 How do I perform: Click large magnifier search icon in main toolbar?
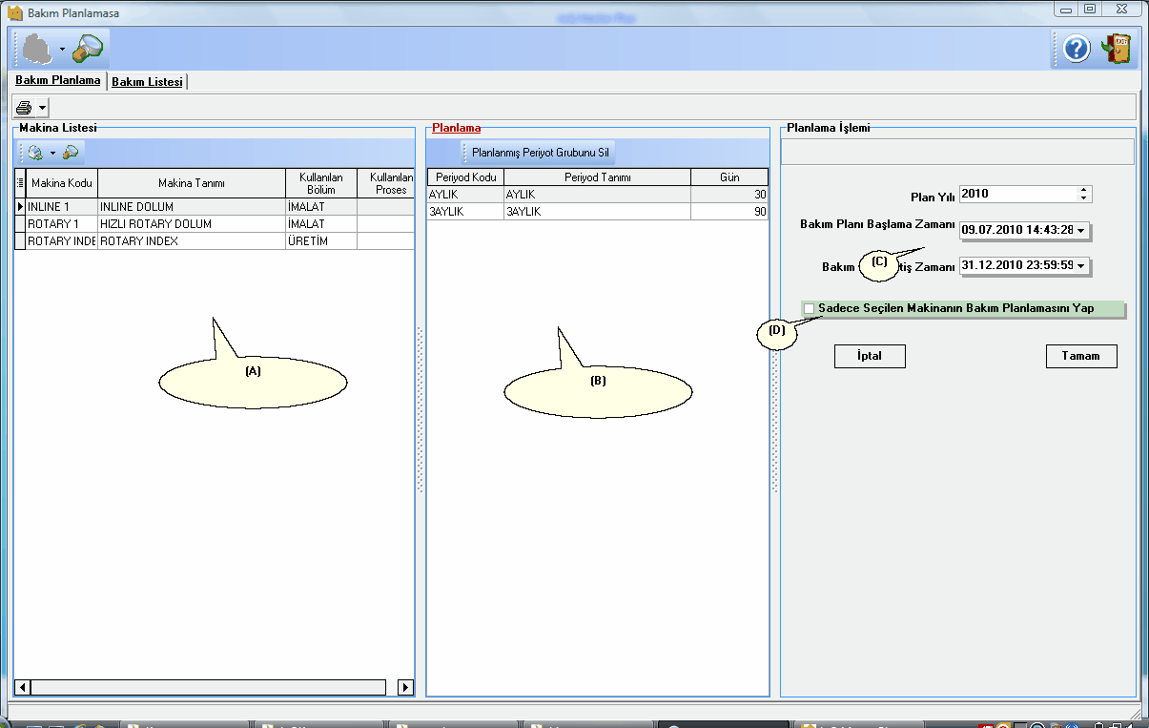88,48
